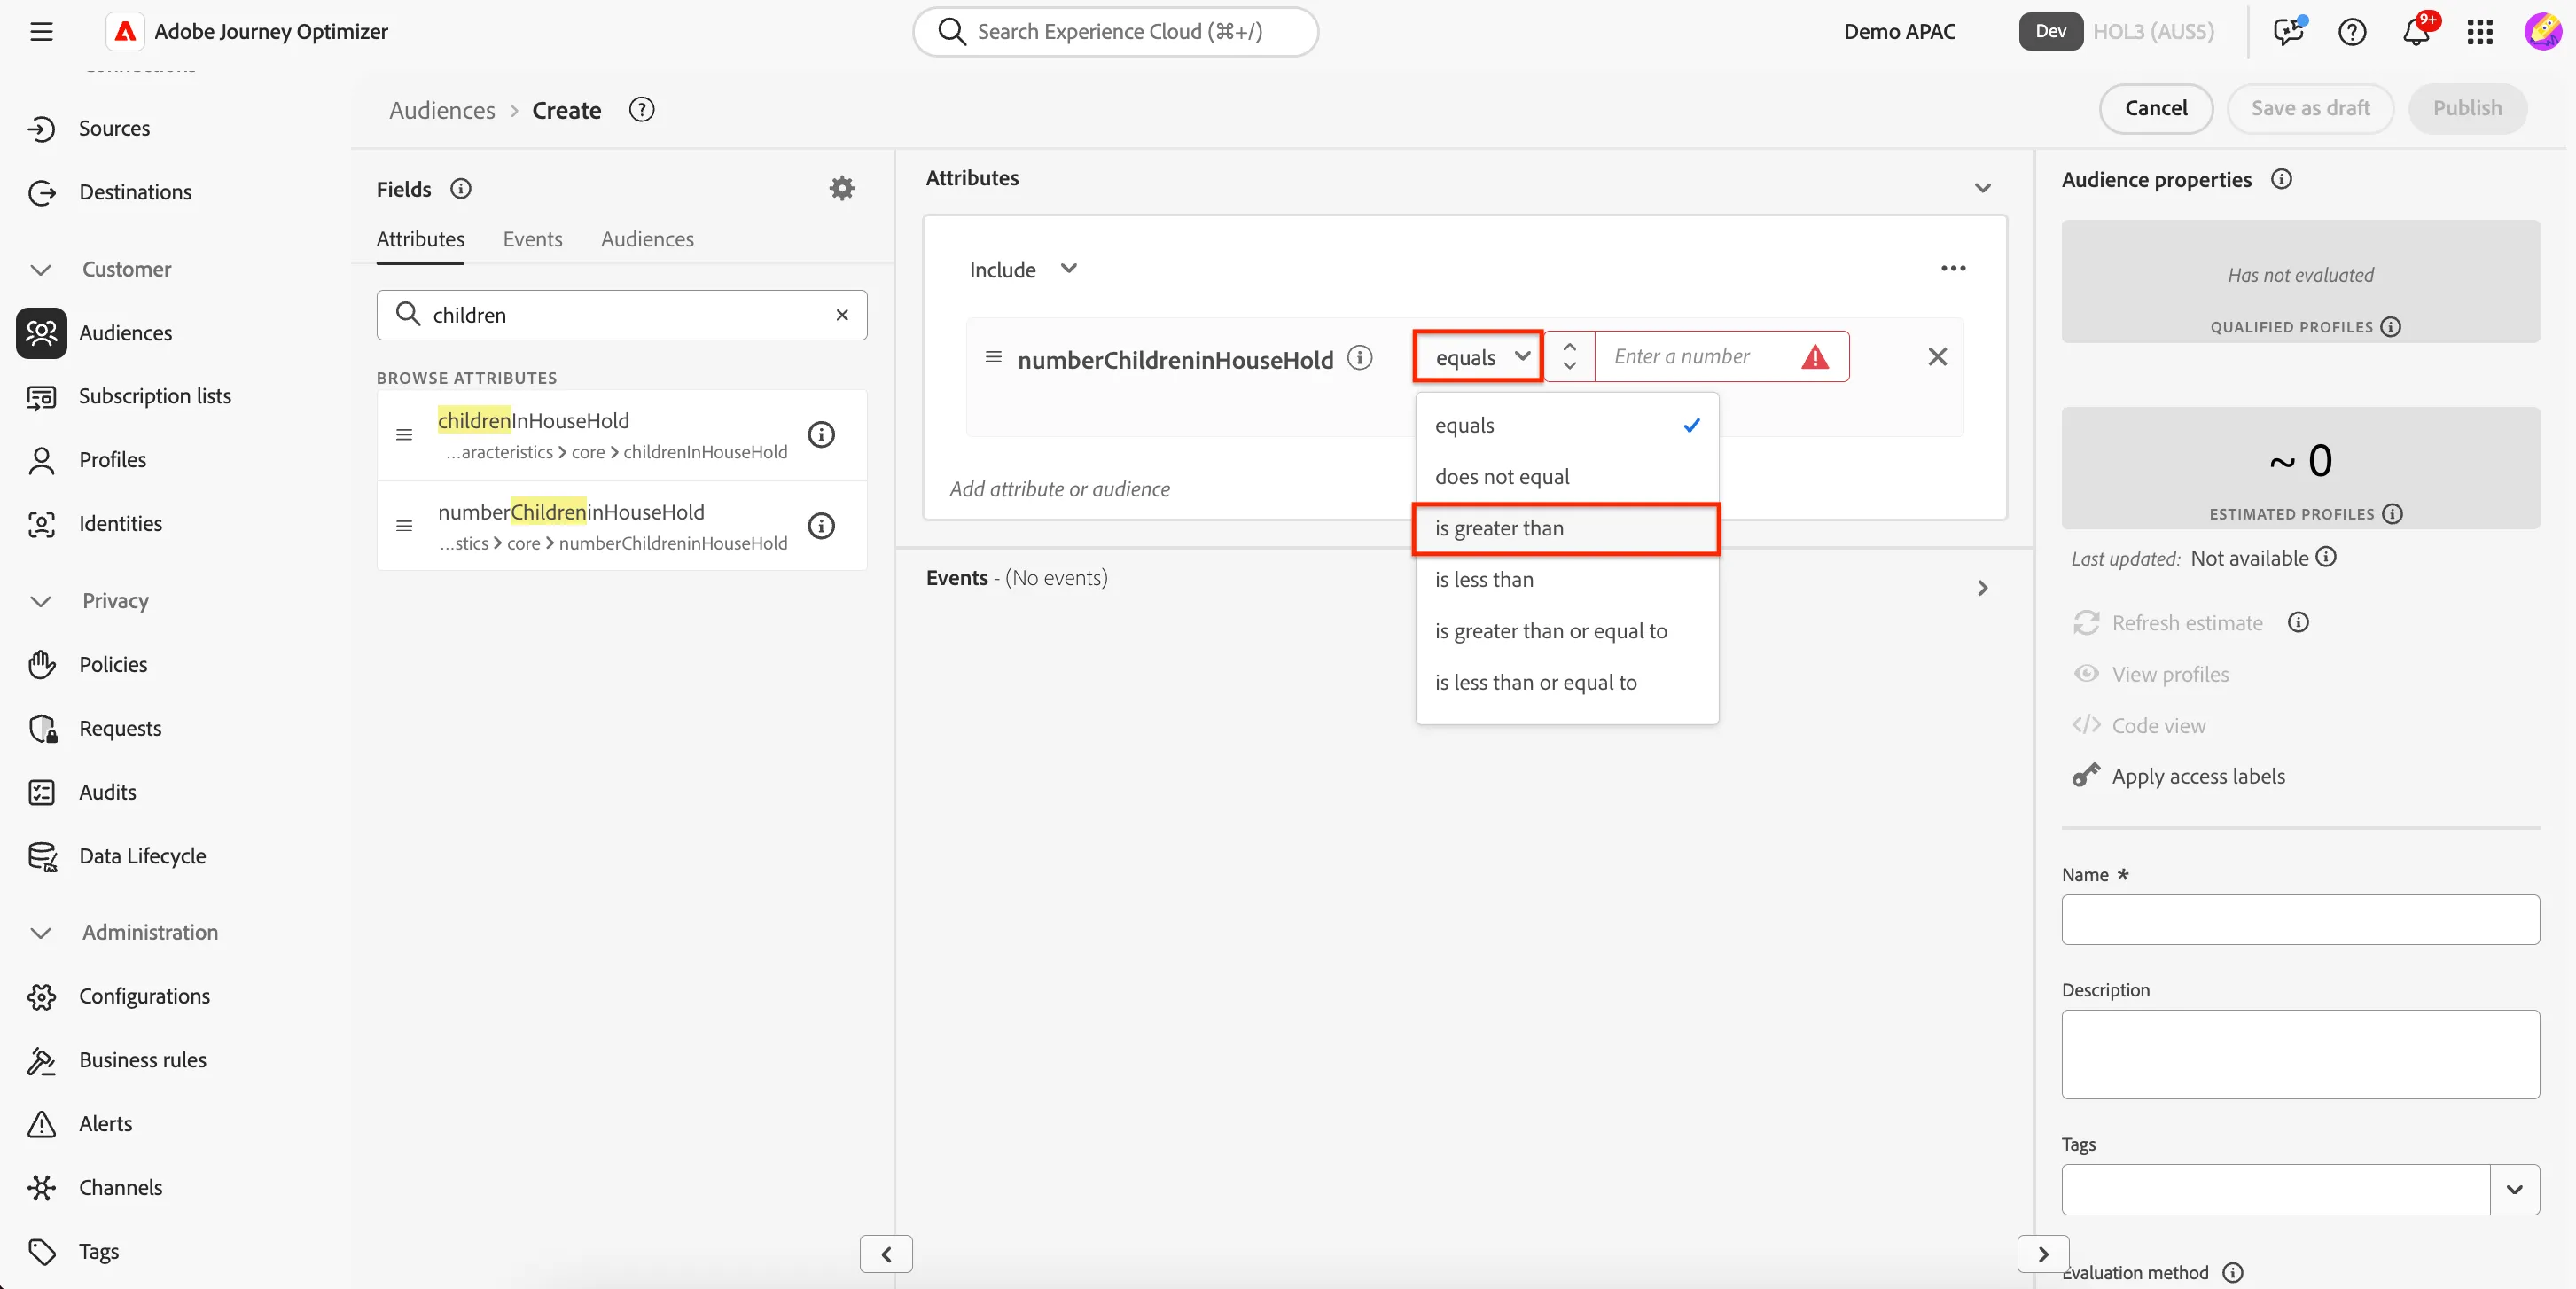2576x1289 pixels.
Task: Open the hamburger navigation menu
Action: [41, 31]
